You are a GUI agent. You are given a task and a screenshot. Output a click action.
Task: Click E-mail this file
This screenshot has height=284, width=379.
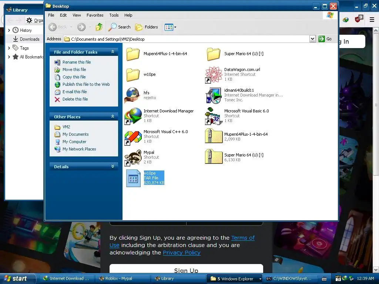tap(74, 92)
